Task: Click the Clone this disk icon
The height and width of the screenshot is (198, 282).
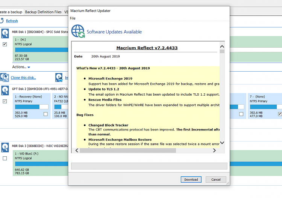Action: pyautogui.click(x=5, y=78)
